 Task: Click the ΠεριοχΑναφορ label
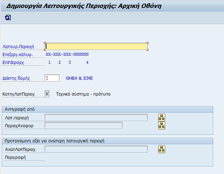(x=19, y=126)
